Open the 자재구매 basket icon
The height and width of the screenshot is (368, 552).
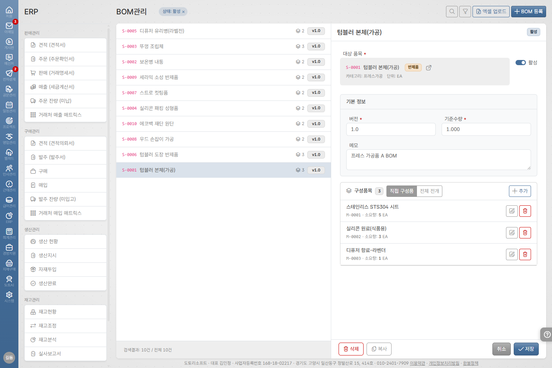pos(9,265)
